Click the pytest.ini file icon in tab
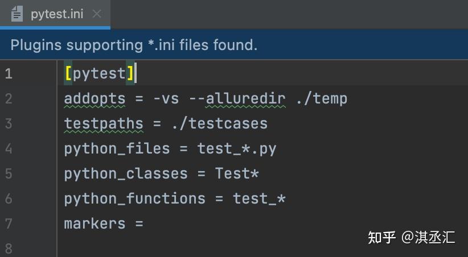Screen dimensions: 468x257 coord(17,14)
